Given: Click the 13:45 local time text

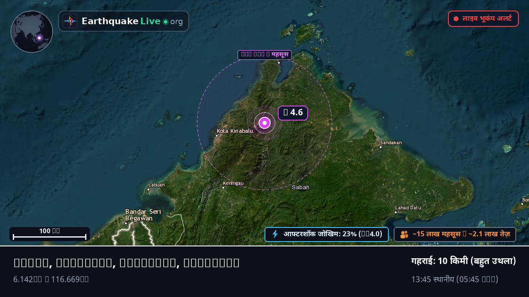Looking at the screenshot, I should [x=455, y=279].
